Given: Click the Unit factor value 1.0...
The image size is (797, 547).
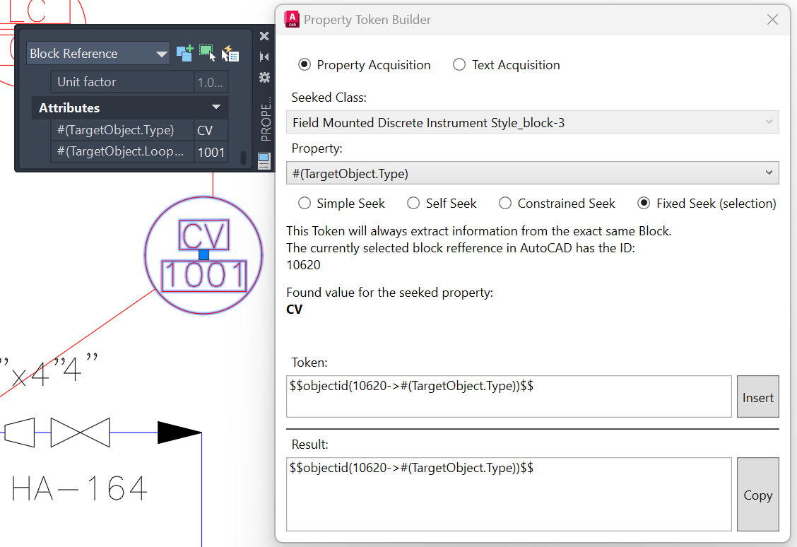Looking at the screenshot, I should (x=211, y=82).
